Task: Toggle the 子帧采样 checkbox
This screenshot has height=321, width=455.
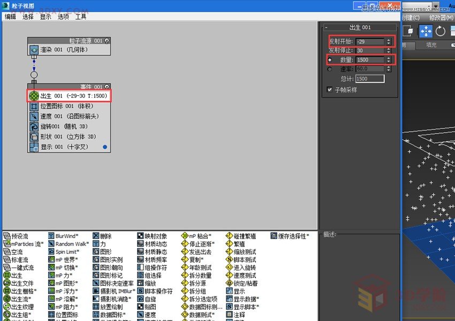Action: tap(330, 90)
